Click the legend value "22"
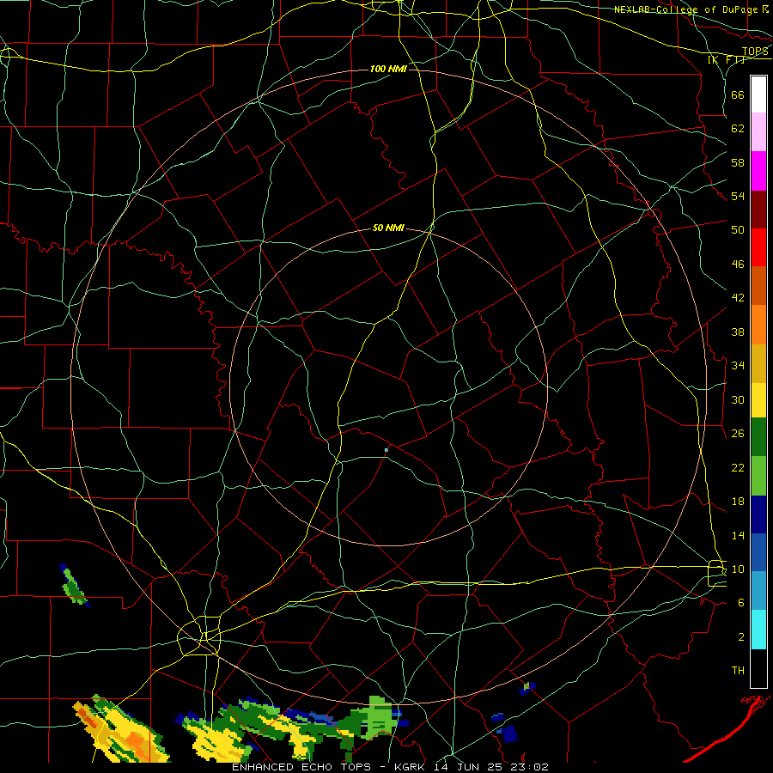The height and width of the screenshot is (773, 773). [x=738, y=468]
